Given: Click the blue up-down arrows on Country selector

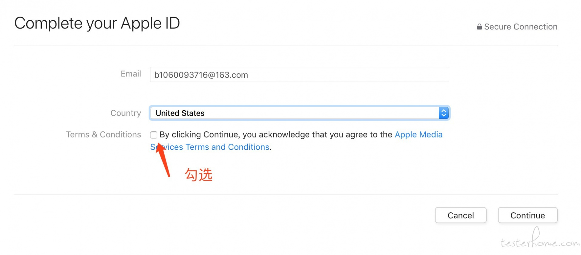Looking at the screenshot, I should click(x=443, y=113).
